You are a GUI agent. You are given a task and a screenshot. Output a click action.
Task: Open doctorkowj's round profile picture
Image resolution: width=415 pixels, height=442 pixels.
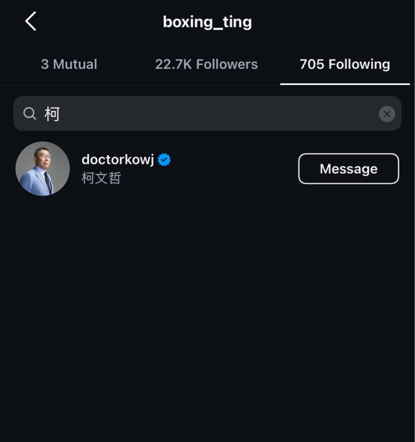tap(42, 169)
